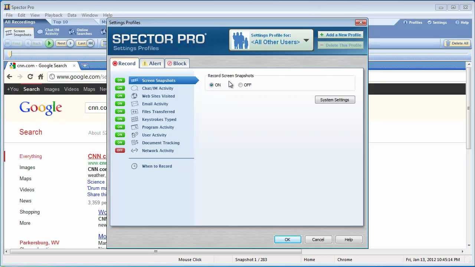Toggle the ON badge beside Chat/IM Activity
475x267 pixels.
120,88
